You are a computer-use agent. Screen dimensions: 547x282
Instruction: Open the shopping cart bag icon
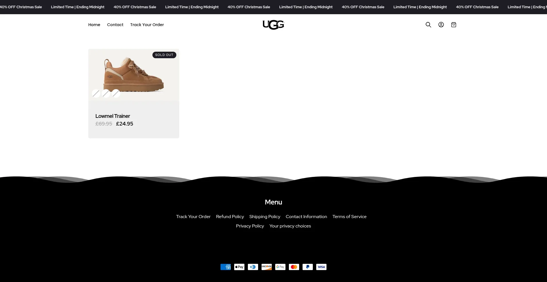click(454, 25)
